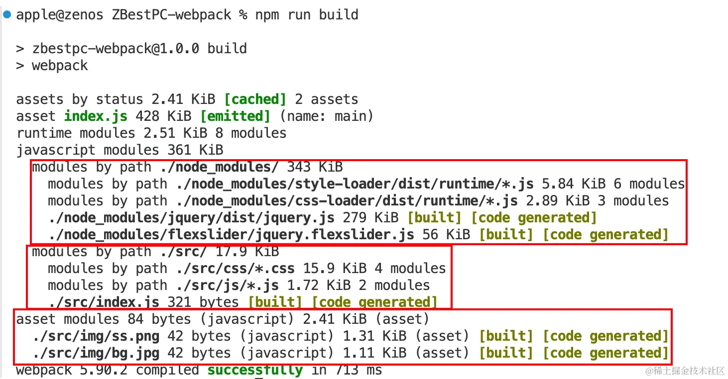Click the './src/js/*.js' path

coord(227,285)
